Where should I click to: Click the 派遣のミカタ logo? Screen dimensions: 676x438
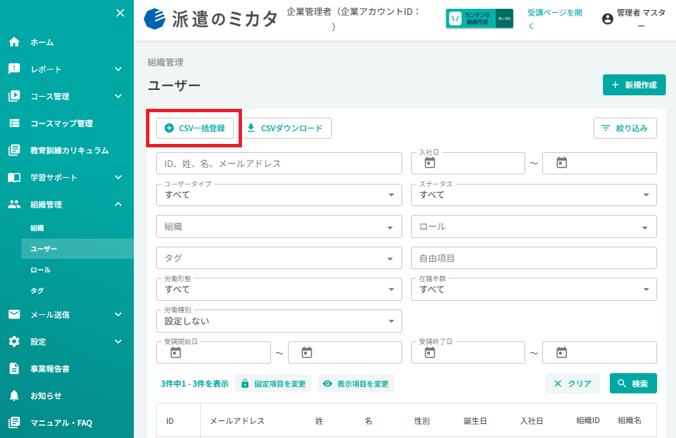pos(210,19)
